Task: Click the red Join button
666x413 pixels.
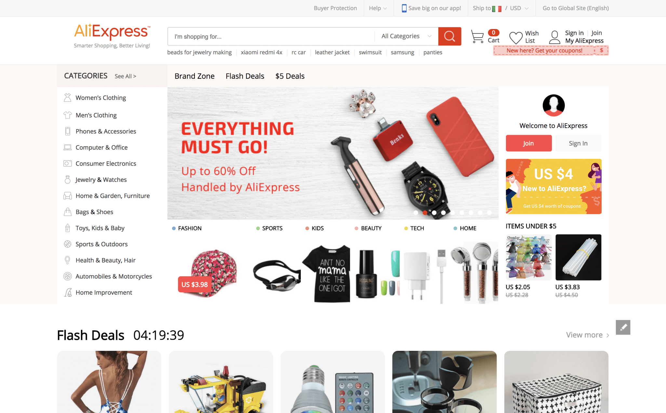Action: (x=529, y=143)
